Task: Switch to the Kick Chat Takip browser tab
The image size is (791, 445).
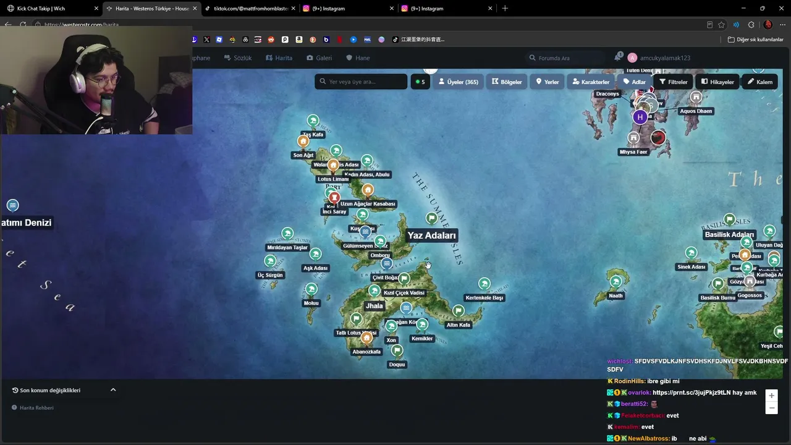Action: pos(53,9)
